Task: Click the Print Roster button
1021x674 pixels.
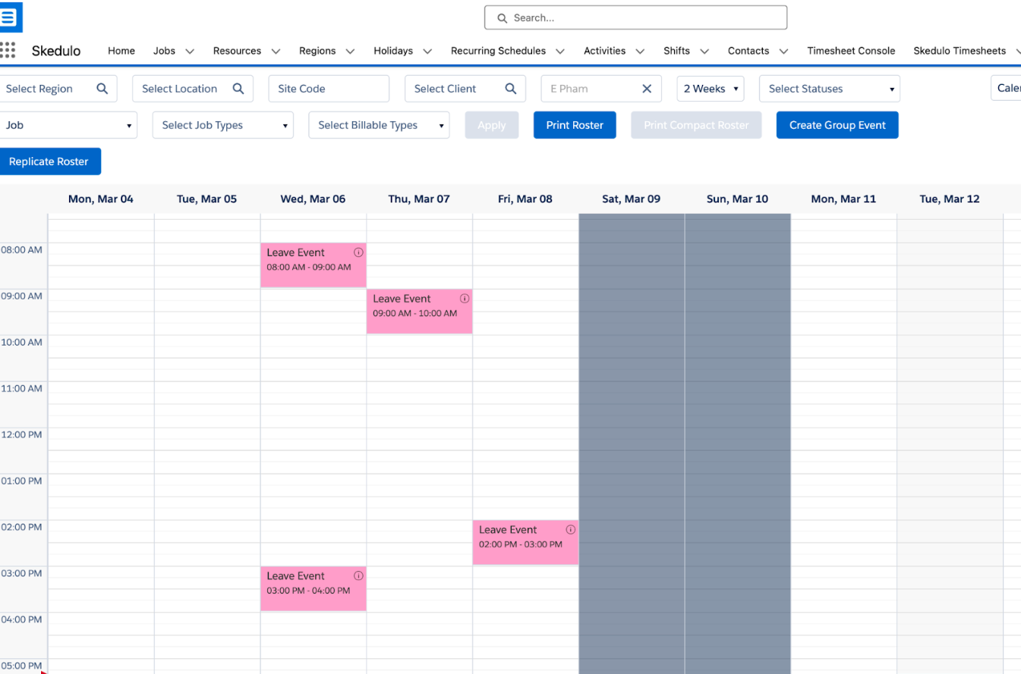Action: 575,125
